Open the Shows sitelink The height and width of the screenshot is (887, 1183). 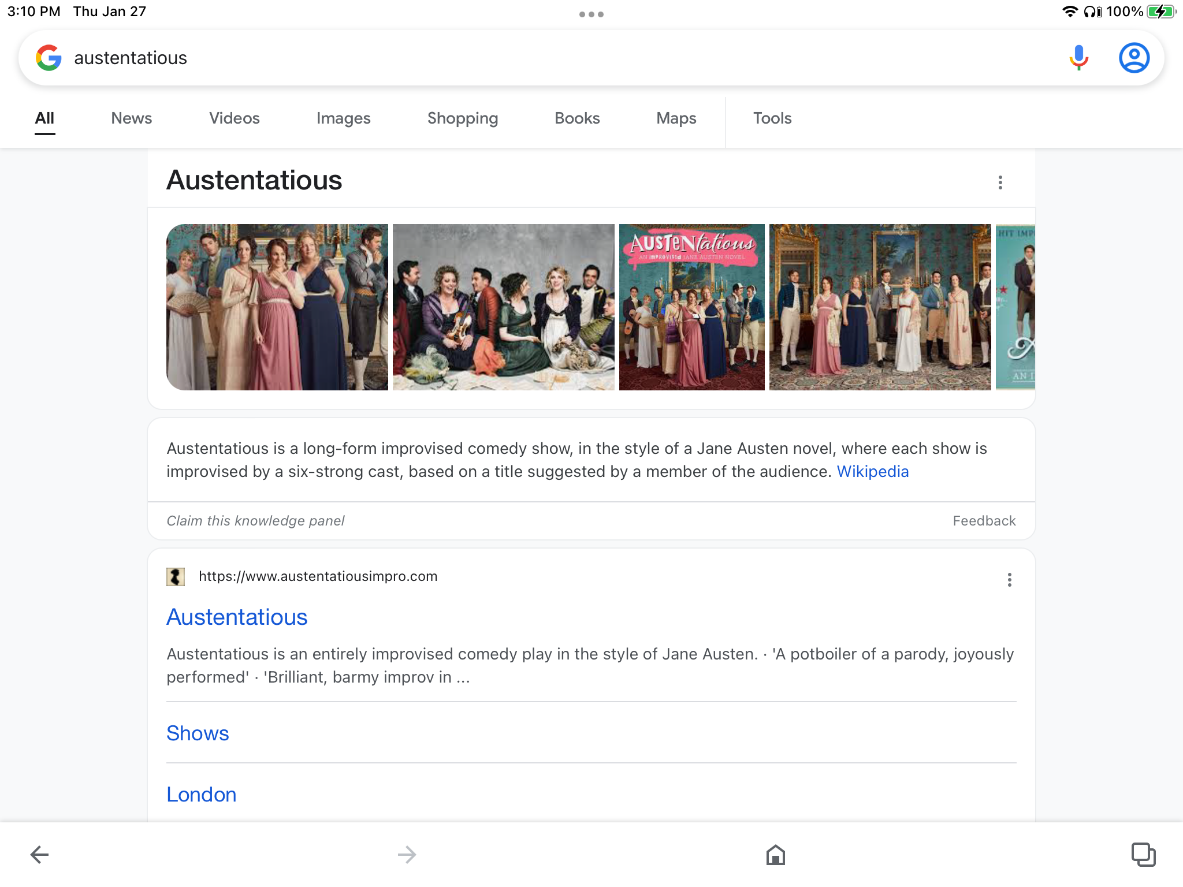point(198,733)
